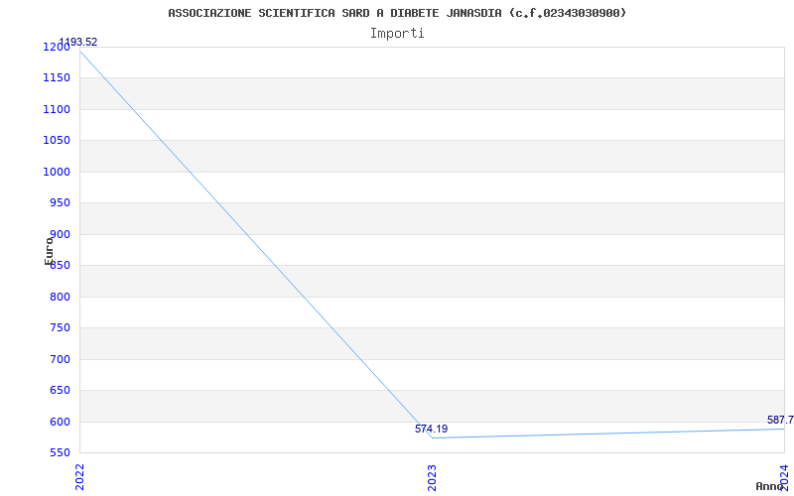Select the 587.7 data label
794x496 pixels.
(x=780, y=420)
